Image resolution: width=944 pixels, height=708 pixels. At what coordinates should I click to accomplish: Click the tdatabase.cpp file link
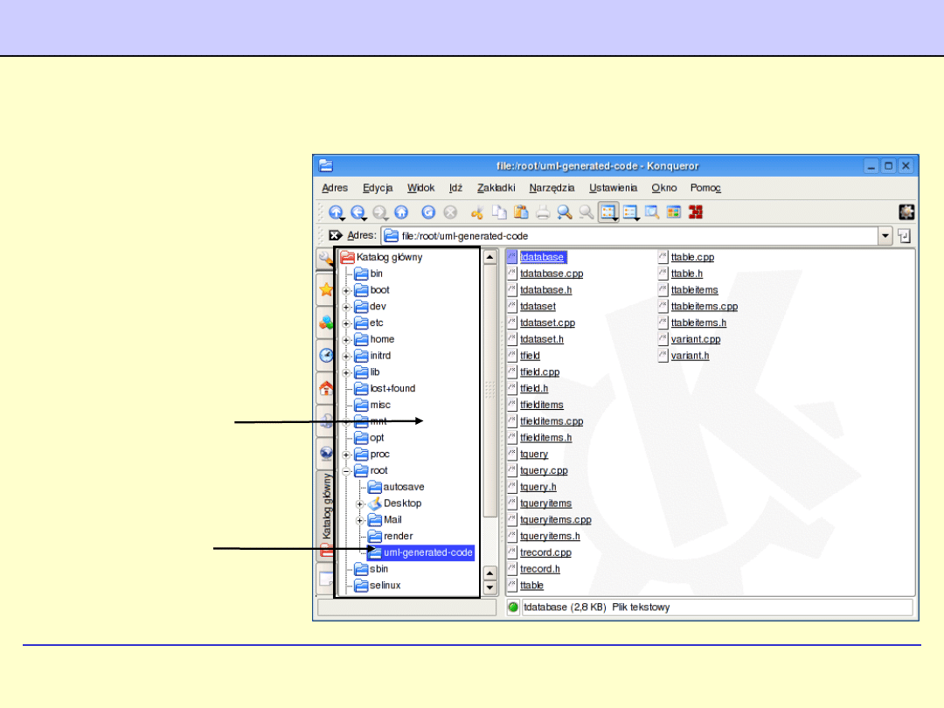coord(551,274)
